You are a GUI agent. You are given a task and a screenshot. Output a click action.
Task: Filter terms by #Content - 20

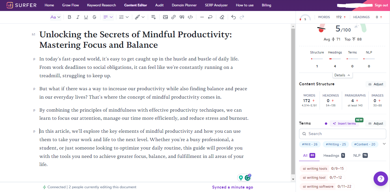[x=365, y=144]
